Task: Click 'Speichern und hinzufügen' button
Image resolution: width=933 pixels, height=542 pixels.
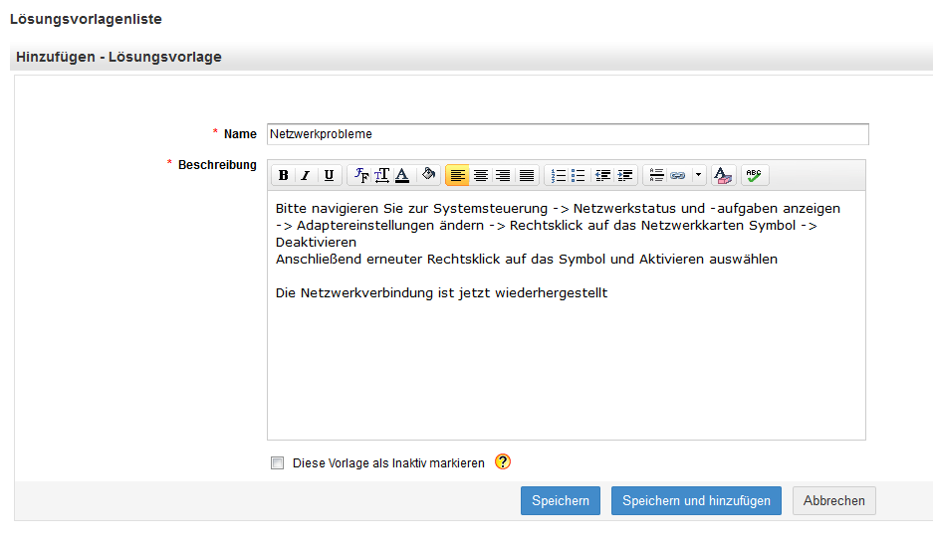Action: [696, 500]
